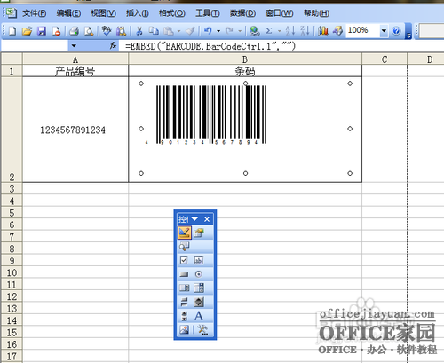Click the Help question mark icon
Image resolution: width=444 pixels, height=363 pixels.
coord(396,31)
